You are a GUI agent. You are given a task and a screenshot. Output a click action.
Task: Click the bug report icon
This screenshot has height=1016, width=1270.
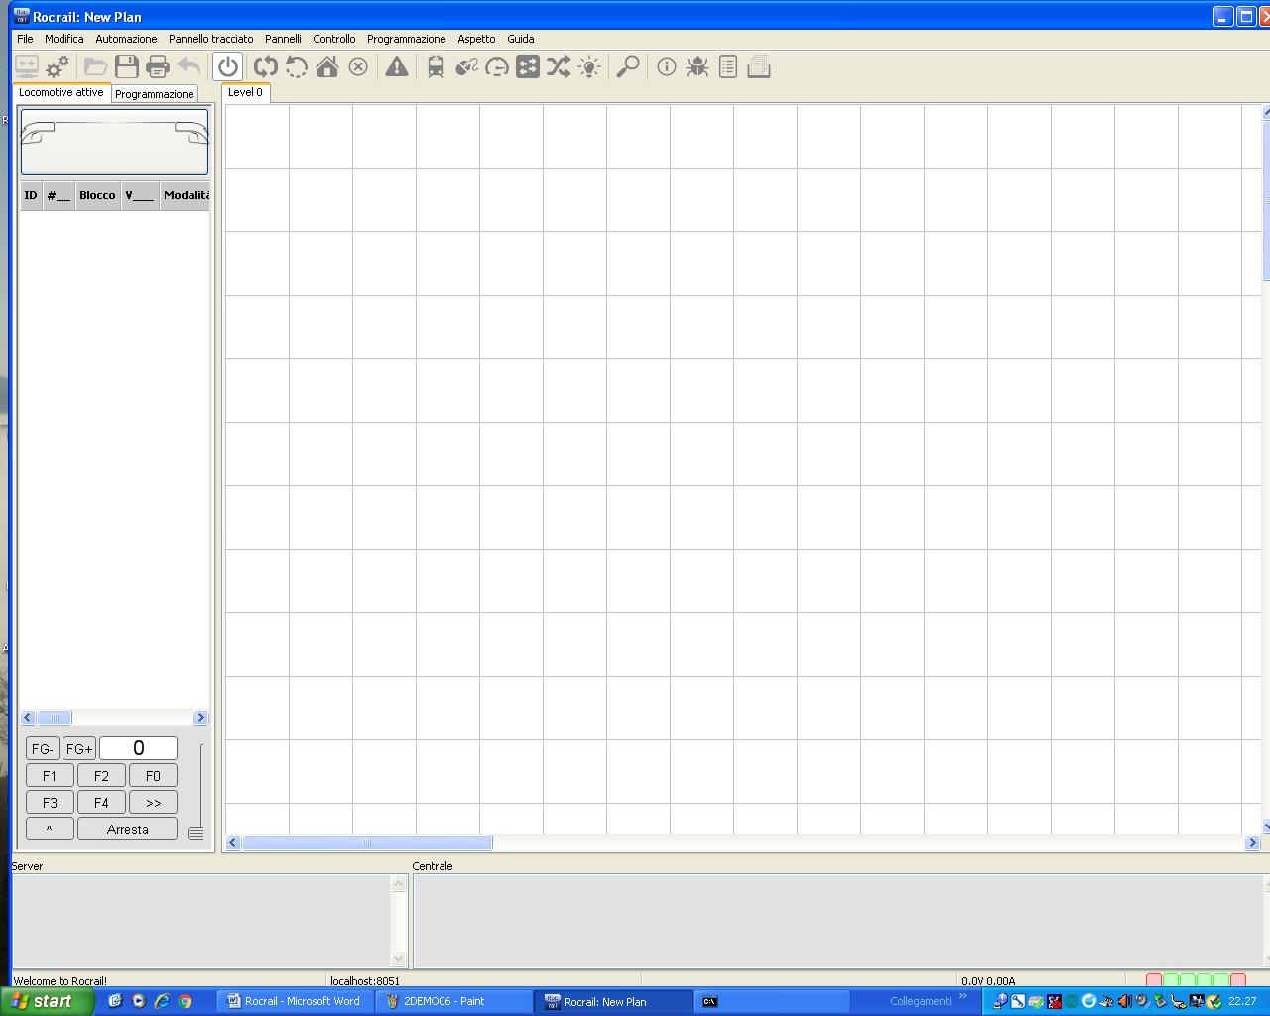point(698,67)
